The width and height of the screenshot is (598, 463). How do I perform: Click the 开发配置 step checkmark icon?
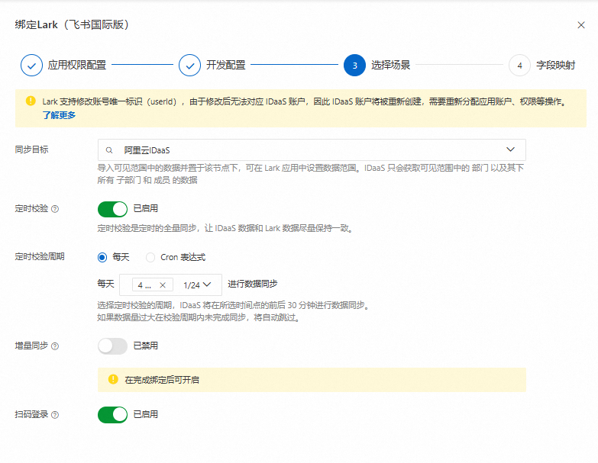pos(189,65)
